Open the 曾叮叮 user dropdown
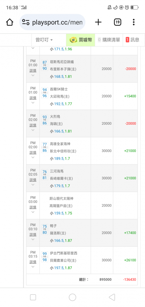Image resolution: width=145 pixels, height=307 pixels. (x=44, y=40)
